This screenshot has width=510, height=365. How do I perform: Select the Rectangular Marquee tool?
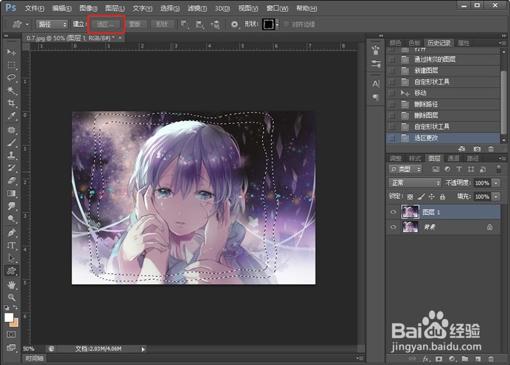click(12, 65)
